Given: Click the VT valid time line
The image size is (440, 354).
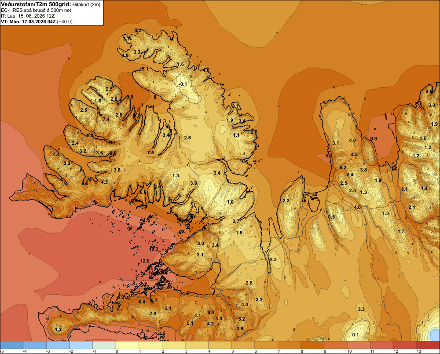Looking at the screenshot, I should (37, 22).
